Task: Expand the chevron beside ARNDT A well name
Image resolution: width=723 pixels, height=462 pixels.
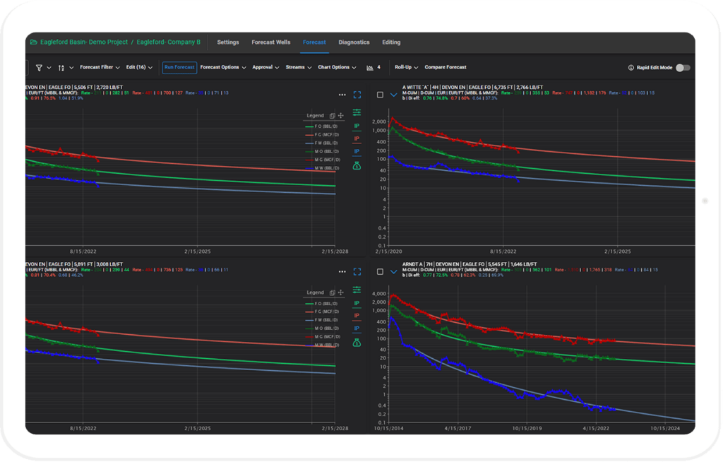Action: coord(393,271)
